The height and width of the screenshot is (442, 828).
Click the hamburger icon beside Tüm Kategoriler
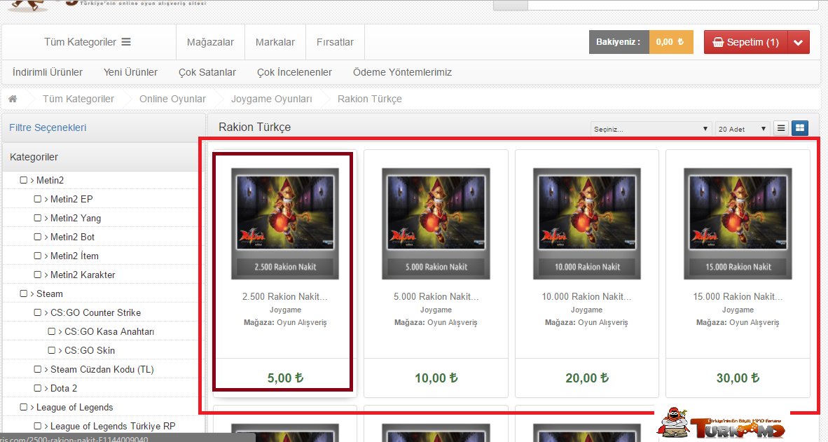click(x=126, y=42)
